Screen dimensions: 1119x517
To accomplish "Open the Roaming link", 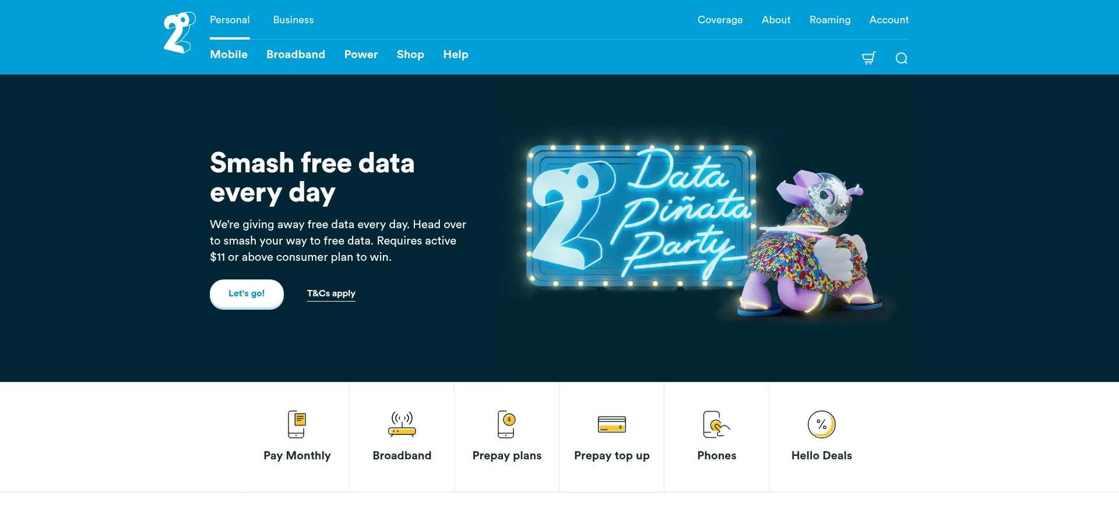I will pyautogui.click(x=829, y=20).
